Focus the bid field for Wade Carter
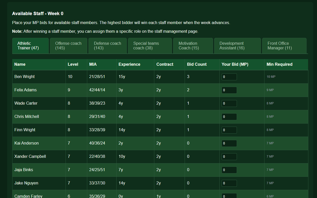Image resolution: width=317 pixels, height=198 pixels. 229,104
